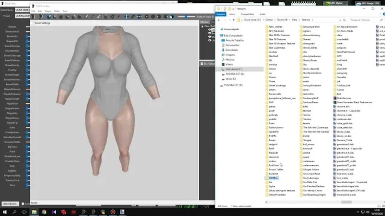385x216 pixels.
Task: Collapse the New Outfit tree node
Action: click(202, 26)
